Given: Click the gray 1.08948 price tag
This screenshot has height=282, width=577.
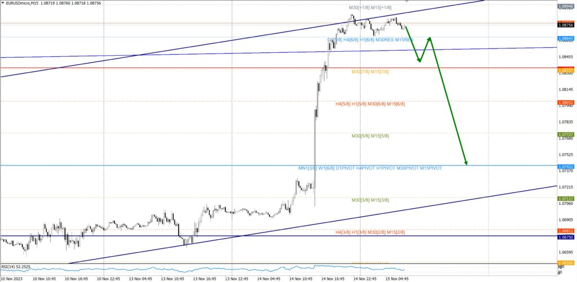Looking at the screenshot, I should pos(566,6).
